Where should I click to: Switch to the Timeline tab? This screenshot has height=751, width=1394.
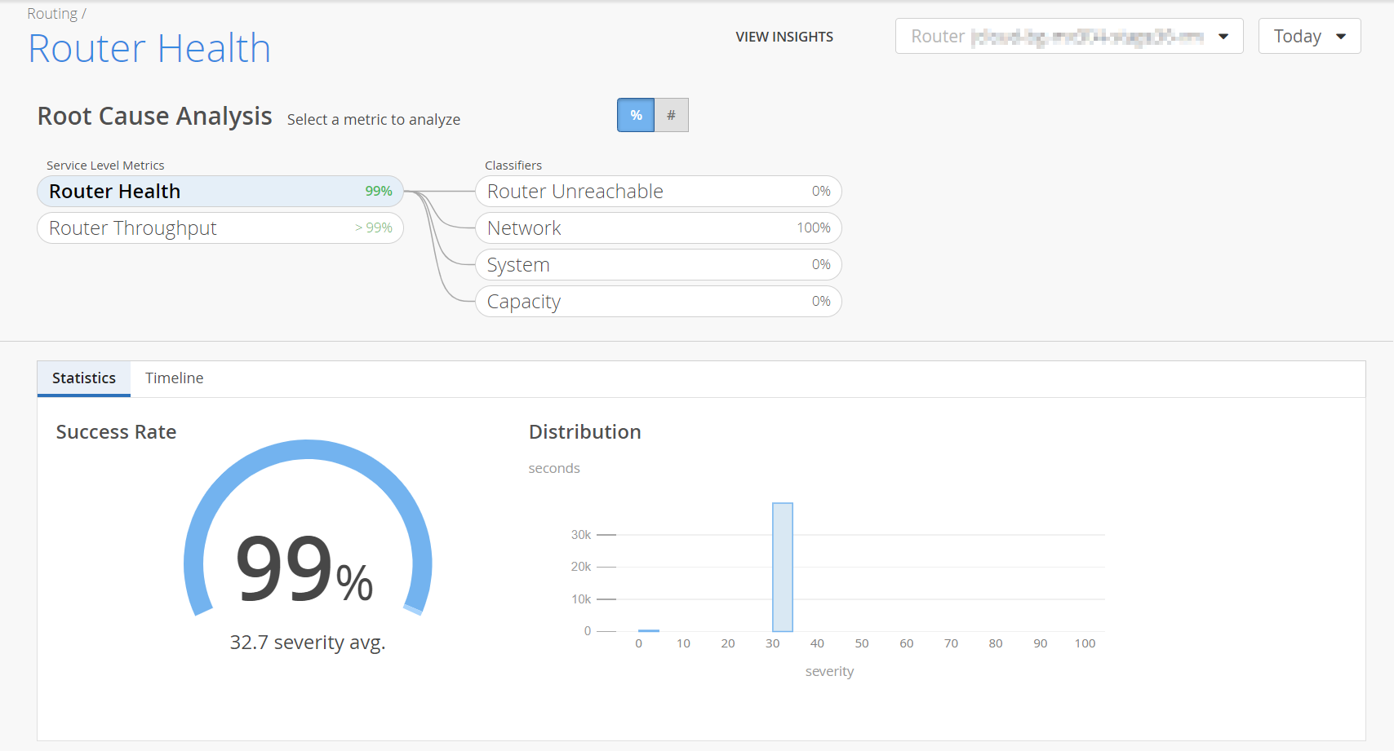point(174,378)
